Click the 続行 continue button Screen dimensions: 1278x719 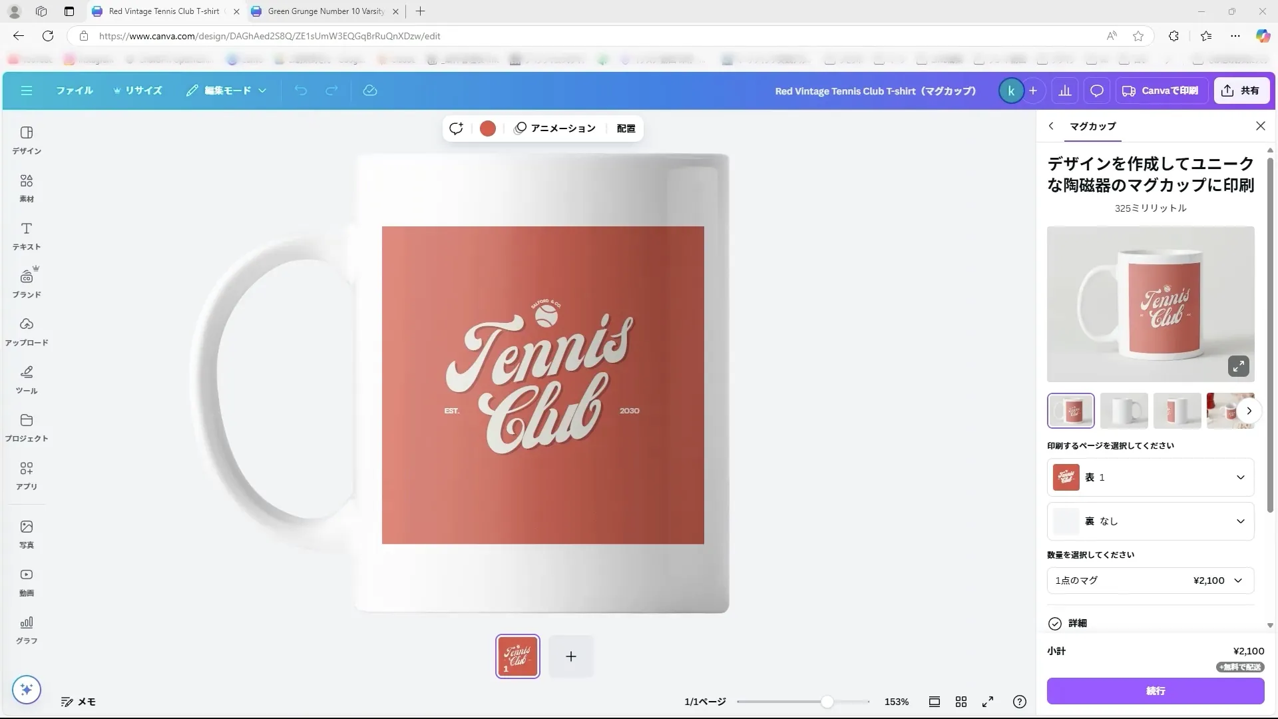[1155, 691]
